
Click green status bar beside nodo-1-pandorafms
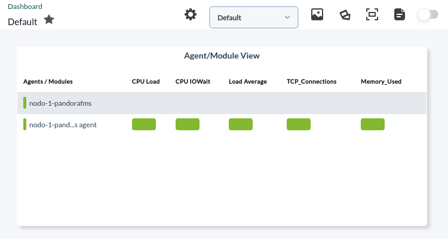[x=25, y=103]
